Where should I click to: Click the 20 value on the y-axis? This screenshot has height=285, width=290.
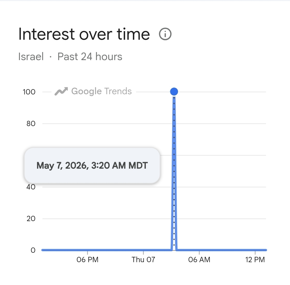pos(31,219)
